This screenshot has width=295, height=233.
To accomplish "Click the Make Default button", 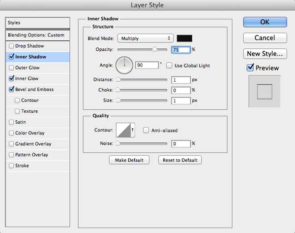I will pyautogui.click(x=129, y=160).
